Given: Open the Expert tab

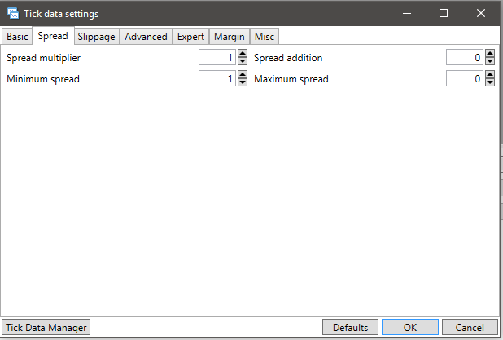Looking at the screenshot, I should point(190,37).
